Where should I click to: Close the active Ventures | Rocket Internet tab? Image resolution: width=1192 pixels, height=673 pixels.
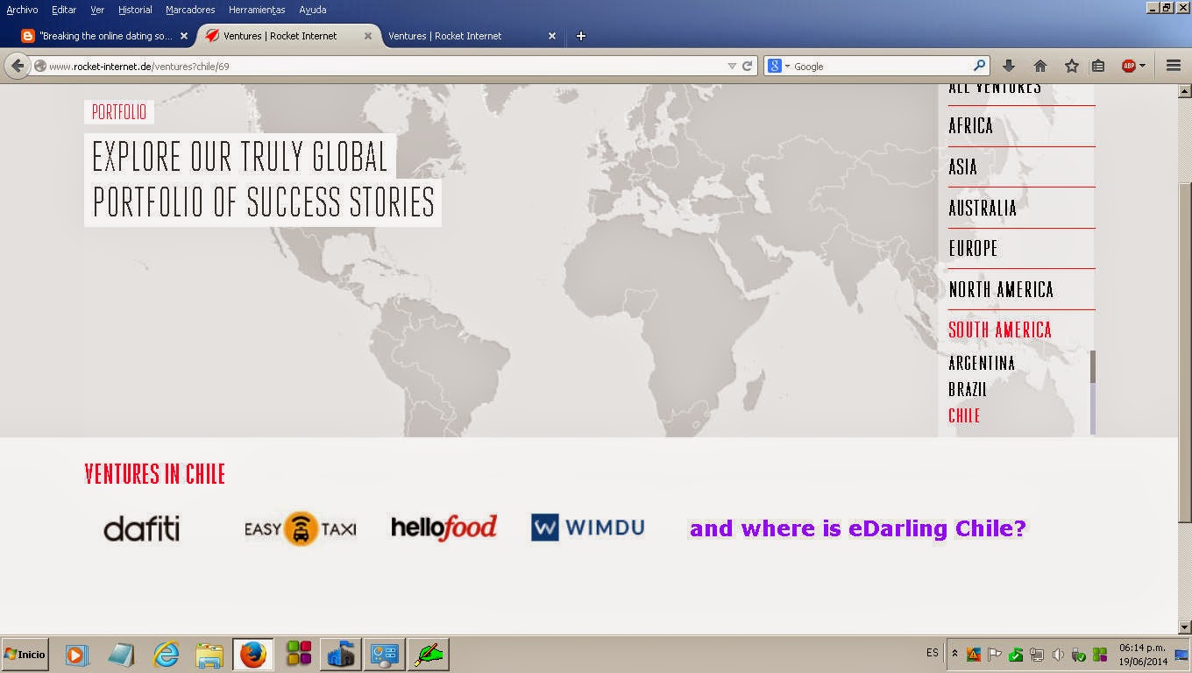pos(368,36)
